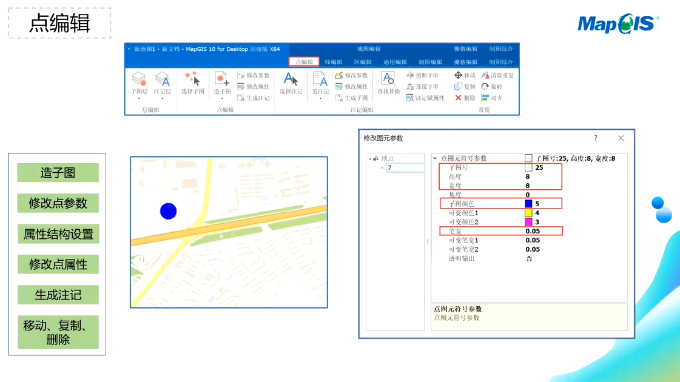Click the 可变笔宽2 value 0.05
The height and width of the screenshot is (382, 680).
tap(533, 249)
